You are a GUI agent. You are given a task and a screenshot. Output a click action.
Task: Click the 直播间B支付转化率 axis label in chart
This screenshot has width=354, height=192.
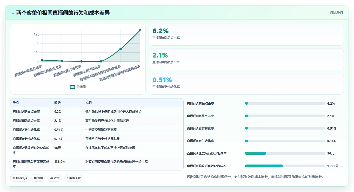pyautogui.click(x=87, y=71)
